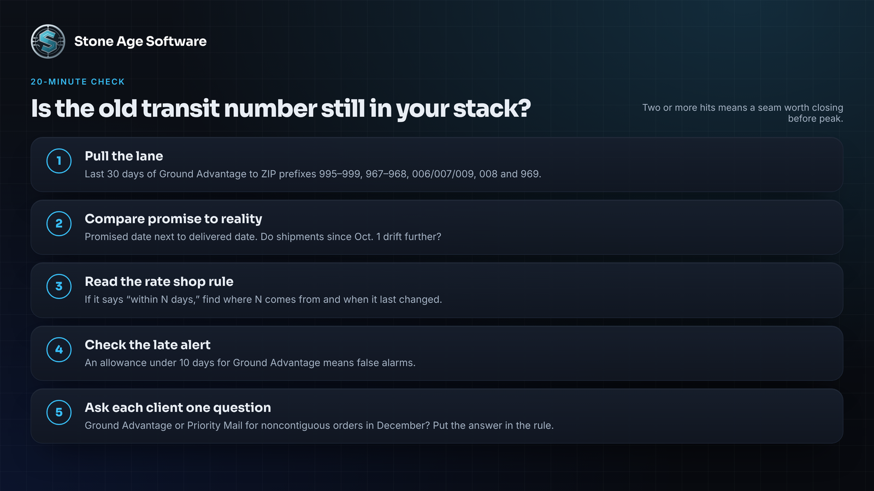Image resolution: width=874 pixels, height=491 pixels.
Task: Select the 'Compare promise to reality' heading
Action: [x=173, y=219]
